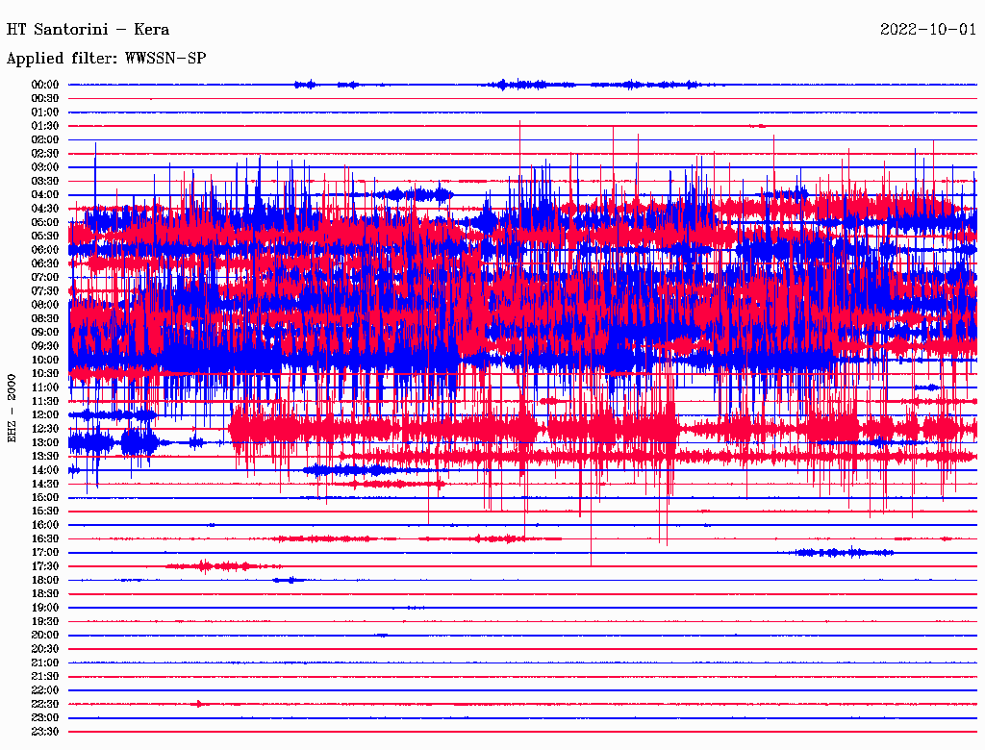Click the 17:30 time label
The width and height of the screenshot is (985, 750).
click(x=45, y=566)
